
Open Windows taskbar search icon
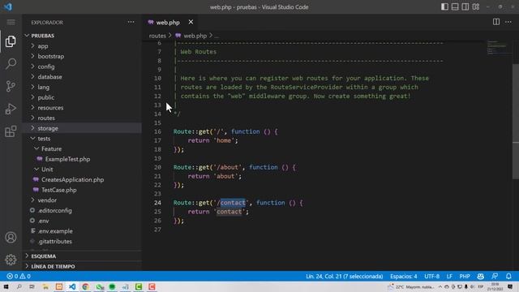point(19,286)
